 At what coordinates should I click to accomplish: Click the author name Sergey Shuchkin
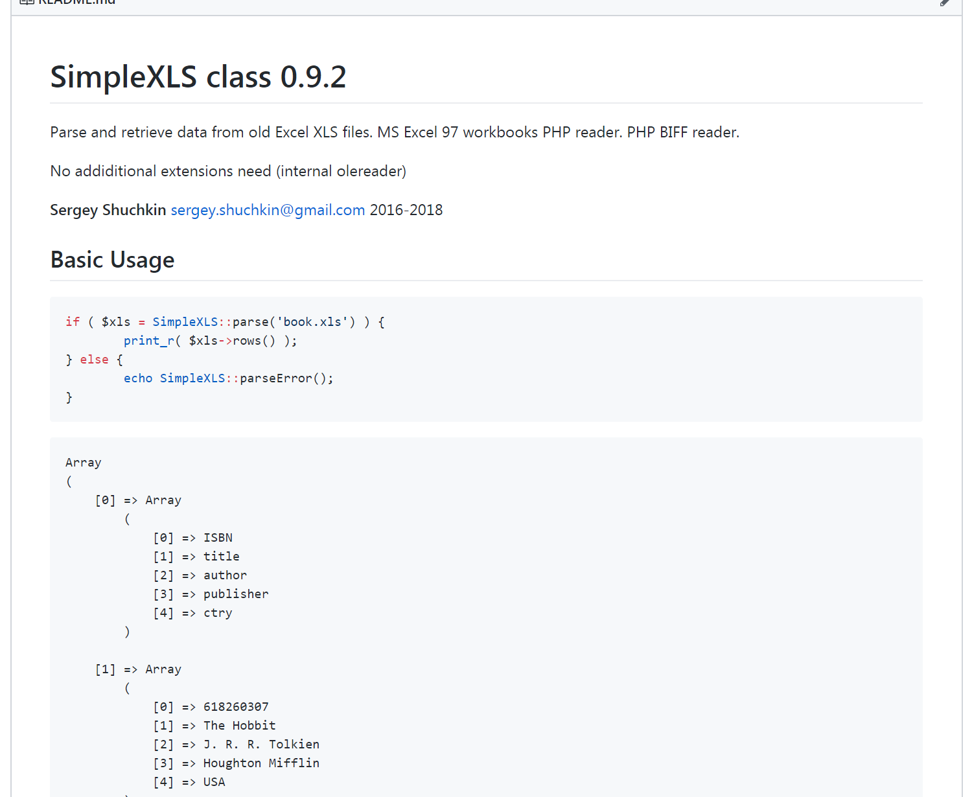click(108, 210)
